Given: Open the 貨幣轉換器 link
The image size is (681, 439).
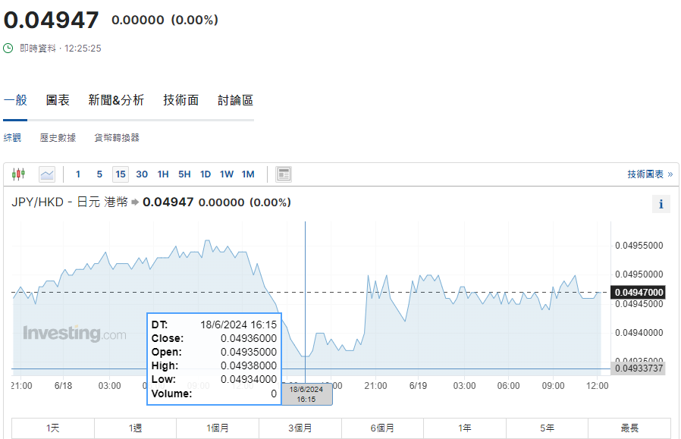Looking at the screenshot, I should (x=117, y=138).
